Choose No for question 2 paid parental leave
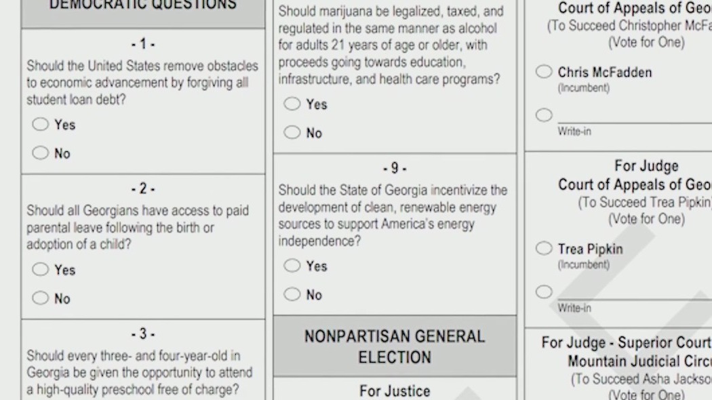The width and height of the screenshot is (712, 400). 41,298
